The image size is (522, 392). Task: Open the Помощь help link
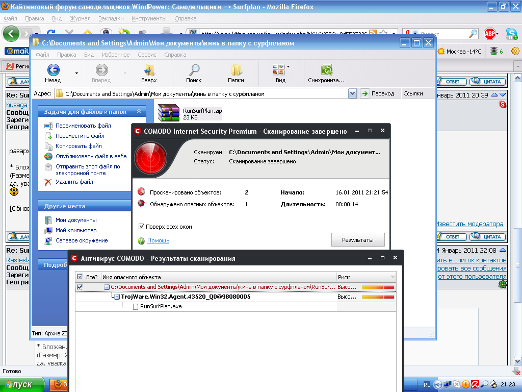pyautogui.click(x=158, y=240)
